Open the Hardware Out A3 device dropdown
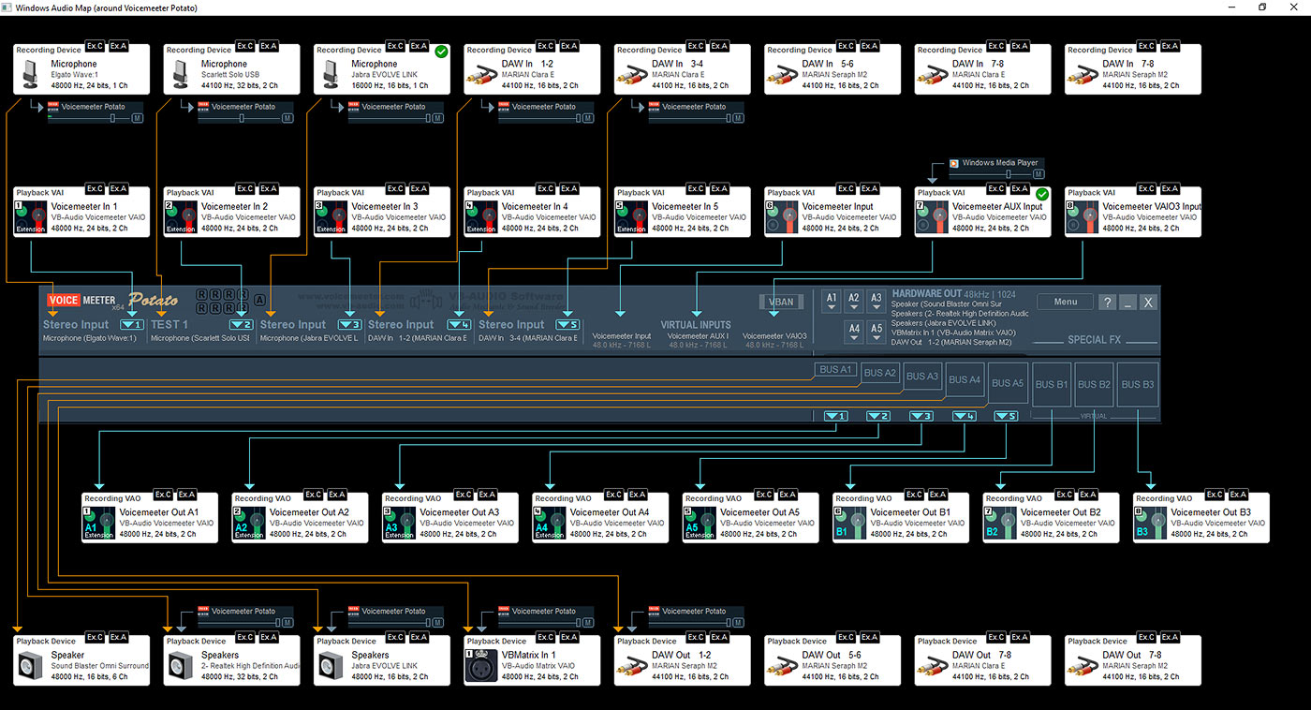1311x710 pixels. [876, 301]
